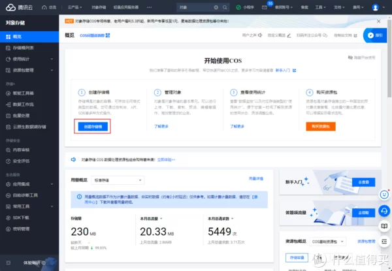Screen dimensions: 392x271
Task: Expand the 本月总请求数 dropdown
Action: pyautogui.click(x=221, y=219)
